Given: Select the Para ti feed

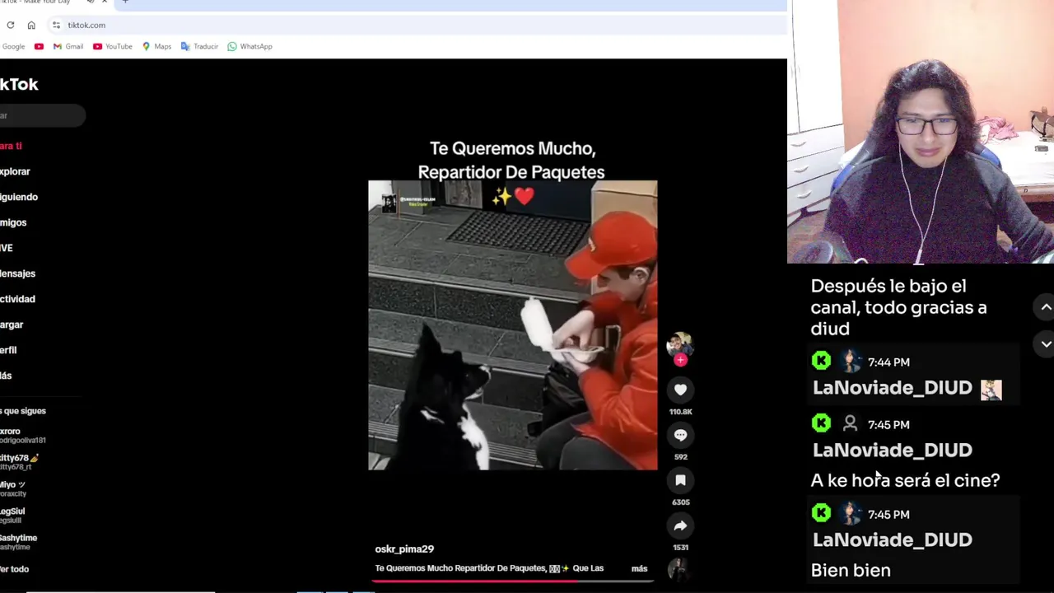Looking at the screenshot, I should (x=11, y=146).
